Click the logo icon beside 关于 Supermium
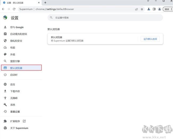 (5, 128)
